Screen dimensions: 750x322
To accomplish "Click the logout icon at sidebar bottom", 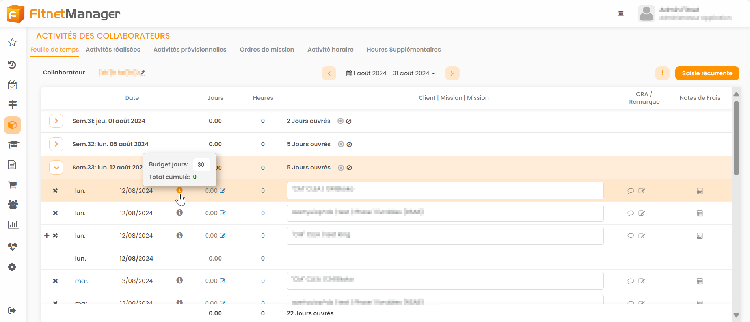I will click(12, 311).
